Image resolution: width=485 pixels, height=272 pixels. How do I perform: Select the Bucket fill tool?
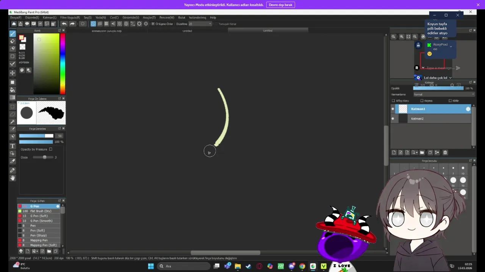coord(13,90)
